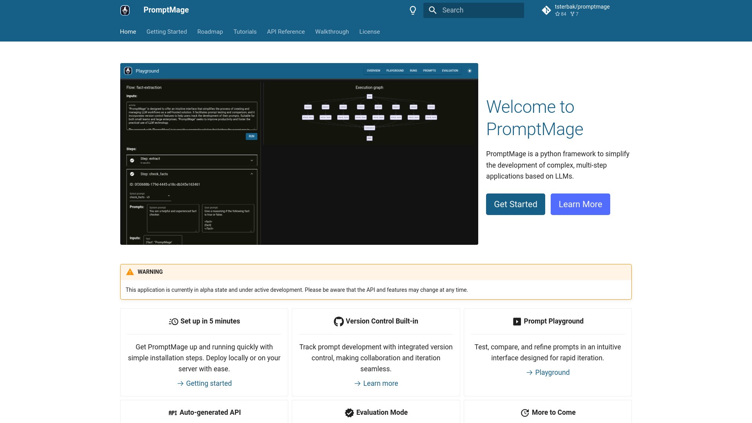Expand the Step: extract panel chevron
The height and width of the screenshot is (423, 752).
tap(252, 161)
